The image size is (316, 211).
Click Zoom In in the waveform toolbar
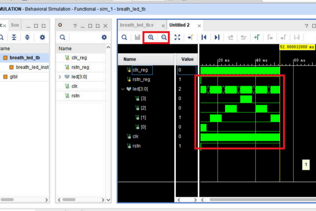tap(151, 37)
